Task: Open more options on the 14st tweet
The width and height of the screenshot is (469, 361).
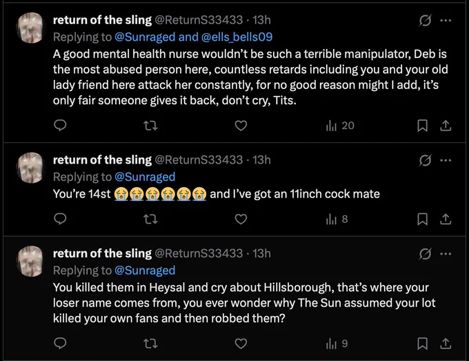Action: click(446, 160)
